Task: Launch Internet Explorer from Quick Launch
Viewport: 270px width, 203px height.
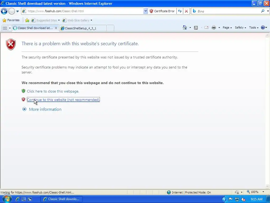Action: coord(18,199)
